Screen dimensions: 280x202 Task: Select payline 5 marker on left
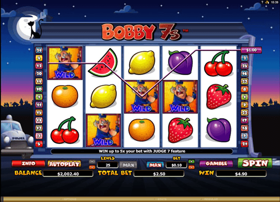tap(39, 144)
